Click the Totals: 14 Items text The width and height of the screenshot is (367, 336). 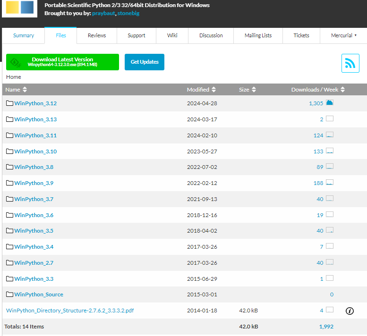tap(24, 327)
